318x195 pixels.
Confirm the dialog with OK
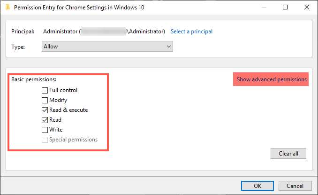pos(257,186)
